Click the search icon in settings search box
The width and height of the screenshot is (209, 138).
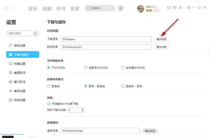point(35,33)
